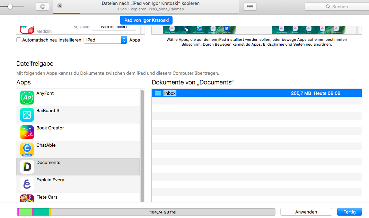Cancel the file copy with the X button
The width and height of the screenshot is (369, 218).
coord(60,6)
